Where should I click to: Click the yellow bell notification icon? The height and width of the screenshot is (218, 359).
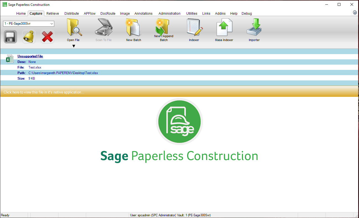pos(29,37)
